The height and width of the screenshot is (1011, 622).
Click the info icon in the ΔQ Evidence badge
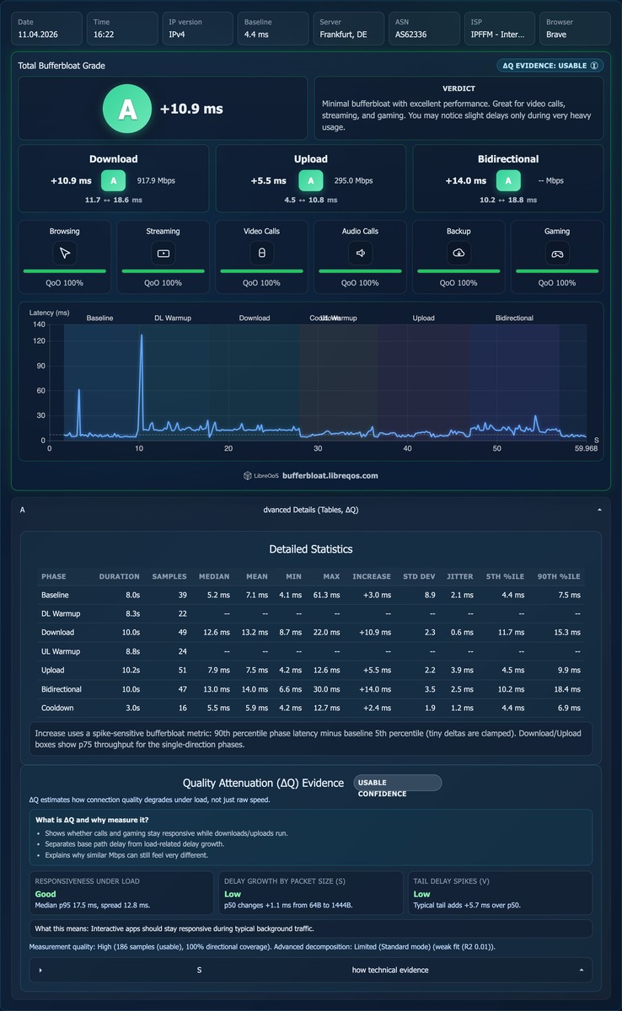click(594, 65)
